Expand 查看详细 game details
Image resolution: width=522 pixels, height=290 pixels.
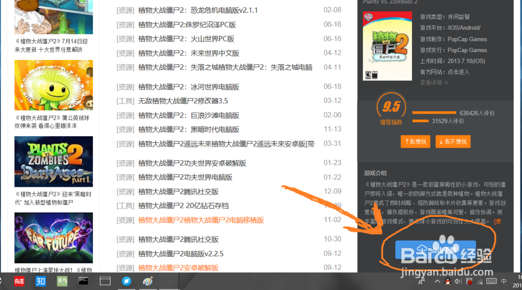point(434,82)
